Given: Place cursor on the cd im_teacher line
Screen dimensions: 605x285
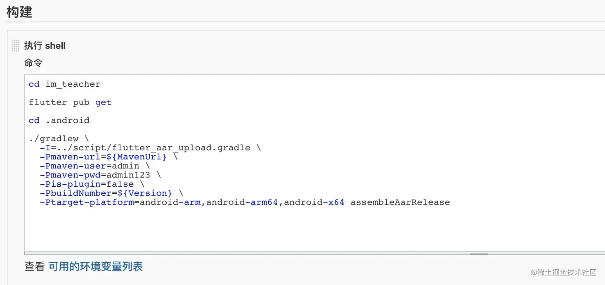Looking at the screenshot, I should tap(64, 84).
